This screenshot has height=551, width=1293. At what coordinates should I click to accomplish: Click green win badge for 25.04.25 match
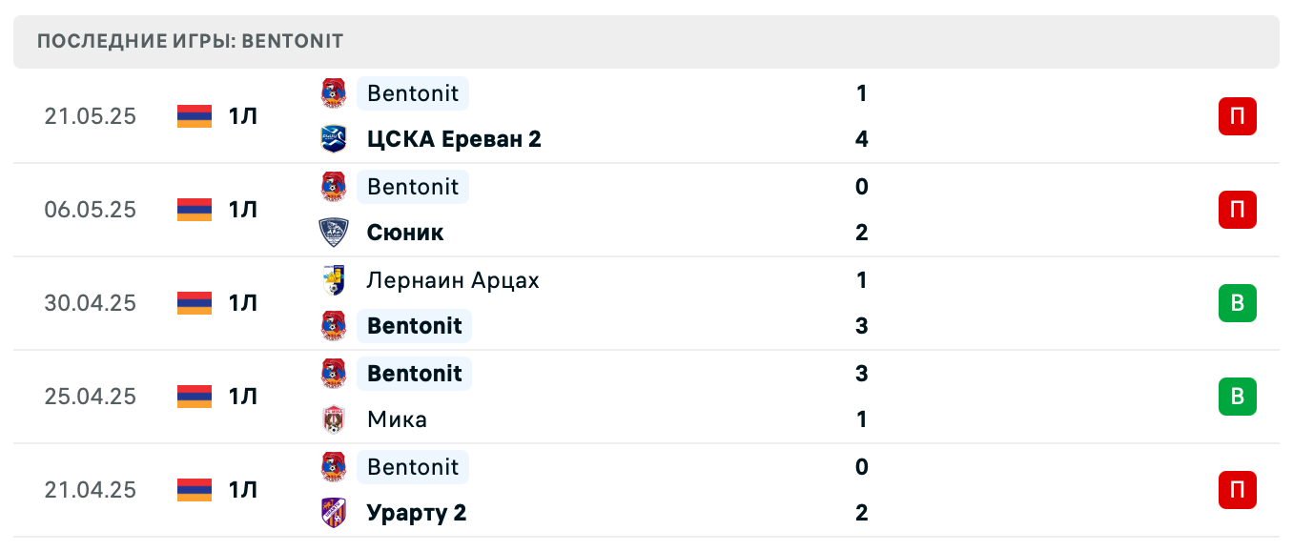(x=1237, y=397)
